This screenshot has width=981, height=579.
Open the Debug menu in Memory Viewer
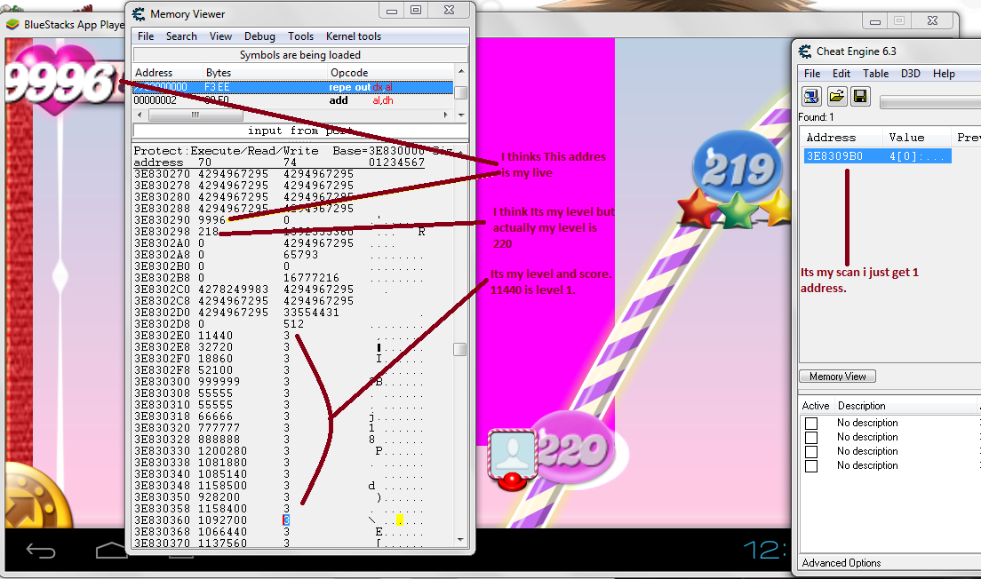(259, 36)
